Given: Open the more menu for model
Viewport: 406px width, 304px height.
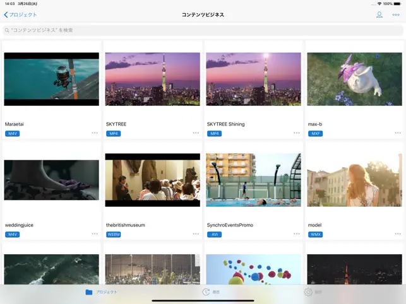Looking at the screenshot, I should pyautogui.click(x=398, y=233).
